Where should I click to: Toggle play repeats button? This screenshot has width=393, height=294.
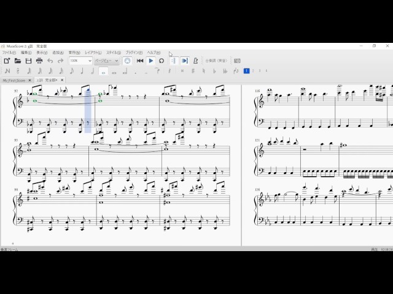[174, 61]
